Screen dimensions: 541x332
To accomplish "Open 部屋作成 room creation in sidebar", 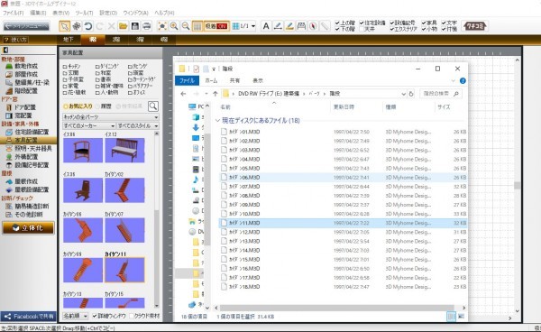I will click(22, 74).
